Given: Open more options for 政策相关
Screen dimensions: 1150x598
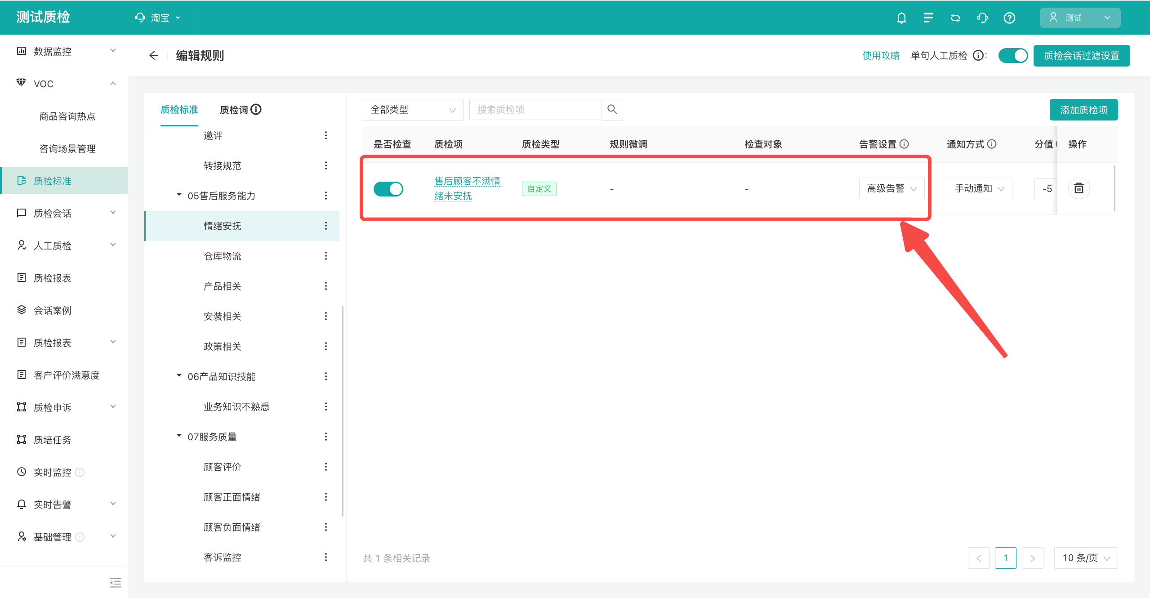Looking at the screenshot, I should click(326, 346).
